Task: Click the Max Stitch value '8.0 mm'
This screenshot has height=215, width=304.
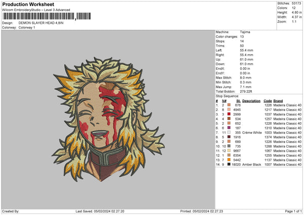Action: coord(246,78)
